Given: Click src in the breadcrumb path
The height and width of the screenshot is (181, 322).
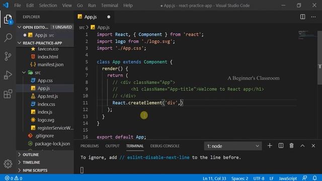Looking at the screenshot, I should coord(82,27).
